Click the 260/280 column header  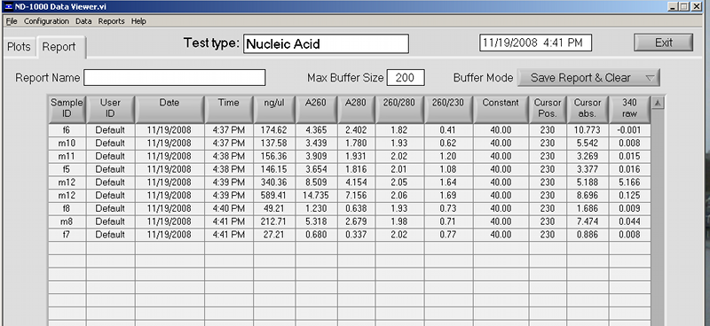399,109
